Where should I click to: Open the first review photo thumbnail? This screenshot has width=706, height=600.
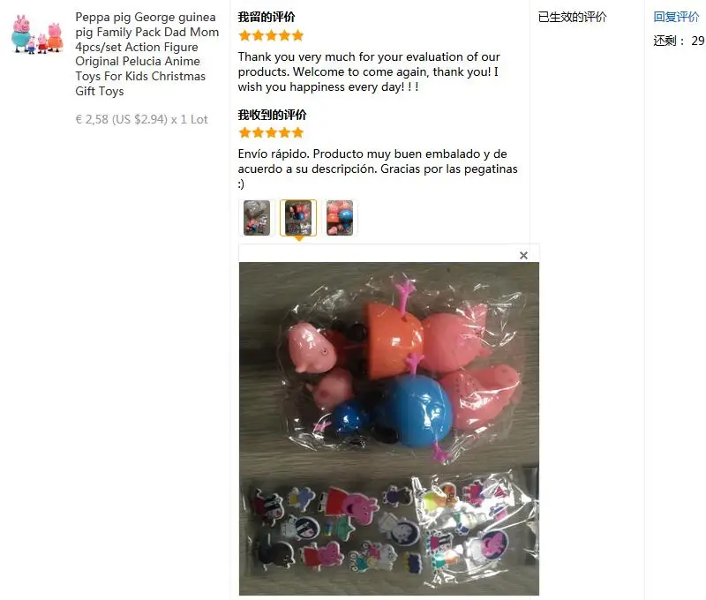tap(257, 218)
